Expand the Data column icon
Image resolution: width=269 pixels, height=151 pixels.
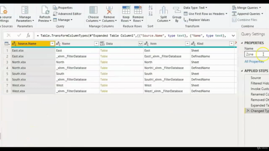click(140, 44)
